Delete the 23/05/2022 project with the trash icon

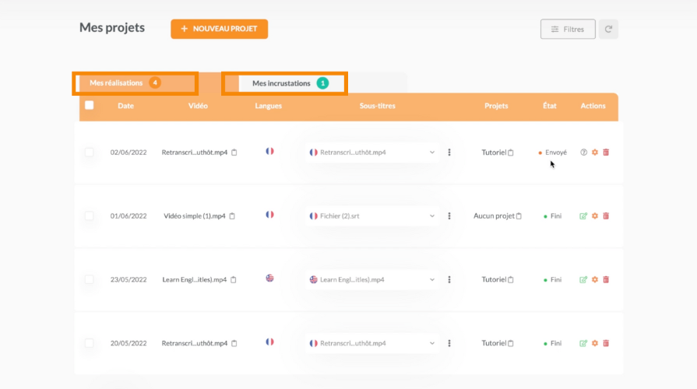pyautogui.click(x=606, y=279)
